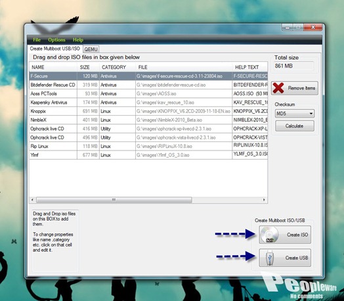Viewport: 344px width, 301px height.
Task: Click the horizontal scrollbar thumb
Action: pyautogui.click(x=114, y=200)
